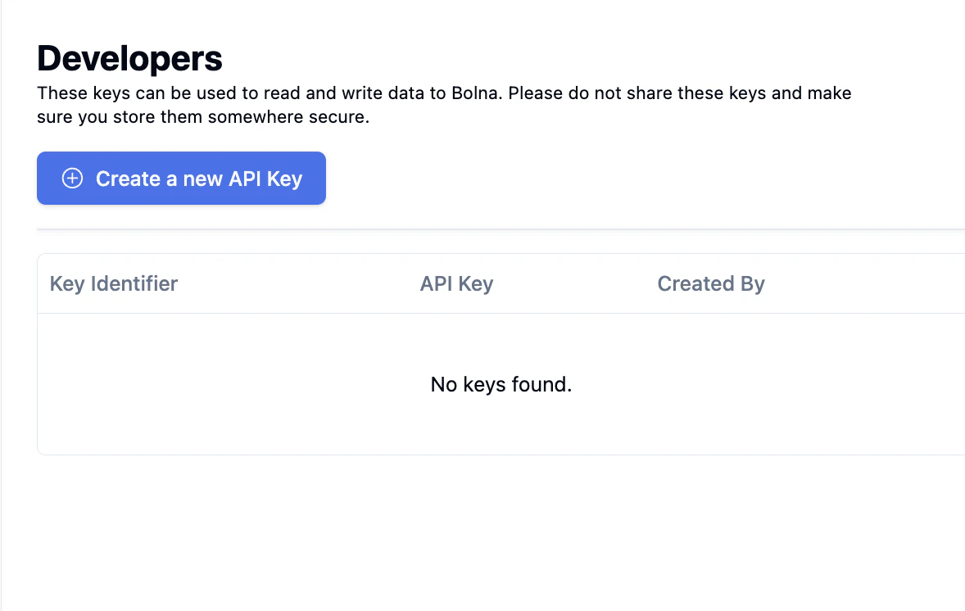Screen dimensions: 965x611
Task: Click the divider line below the Create button
Action: tap(501, 228)
